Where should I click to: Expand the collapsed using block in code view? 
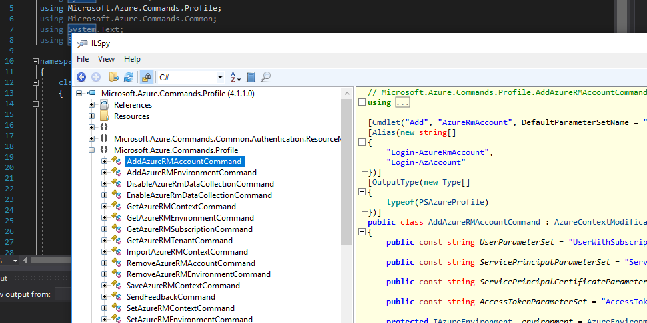tap(362, 102)
